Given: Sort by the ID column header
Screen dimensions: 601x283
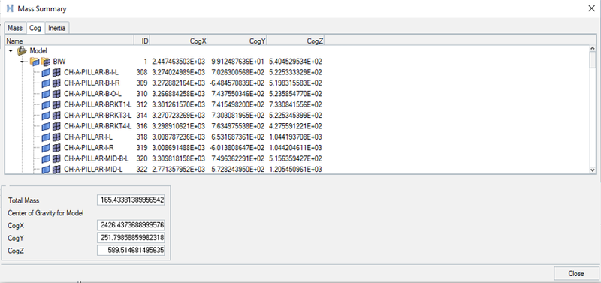Looking at the screenshot, I should 142,41.
